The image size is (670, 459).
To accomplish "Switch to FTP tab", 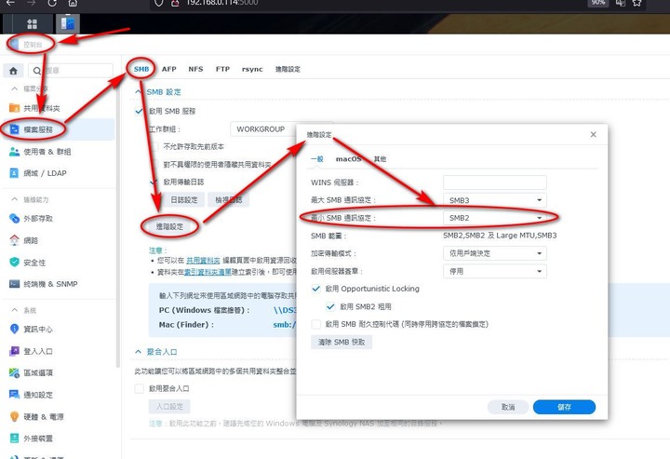I will tap(222, 69).
